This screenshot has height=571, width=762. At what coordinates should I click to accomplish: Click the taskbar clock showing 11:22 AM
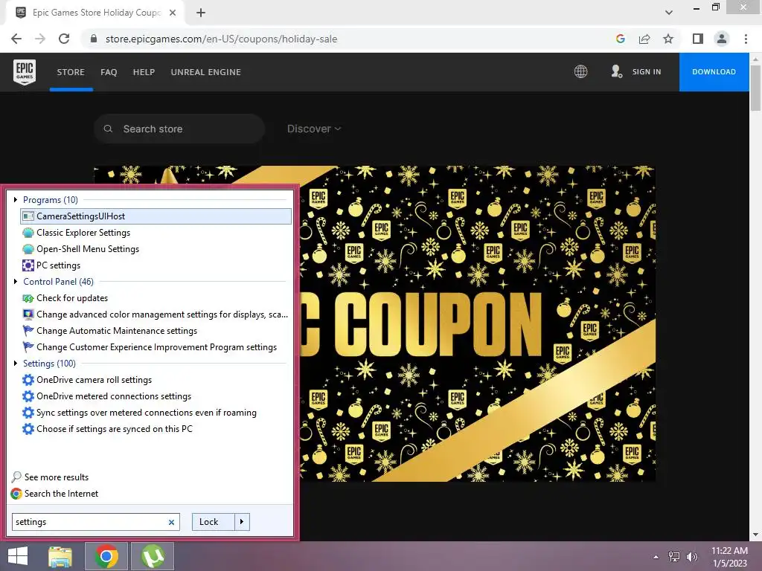coord(729,557)
